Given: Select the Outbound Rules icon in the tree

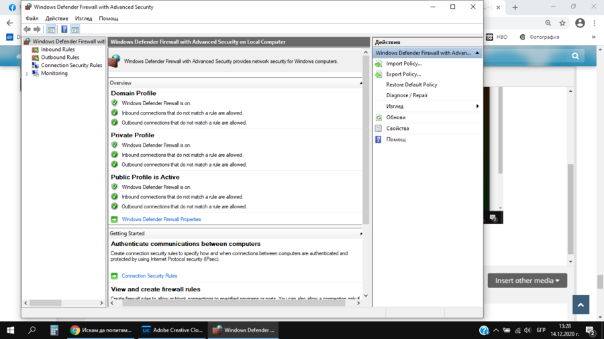Looking at the screenshot, I should click(x=36, y=58).
